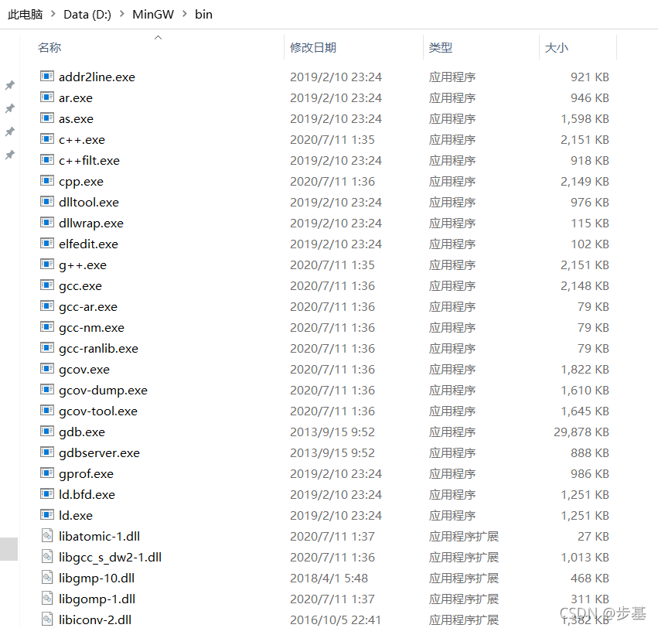Image resolution: width=658 pixels, height=628 pixels.
Task: Select file name gcc.exe
Action: pos(80,286)
